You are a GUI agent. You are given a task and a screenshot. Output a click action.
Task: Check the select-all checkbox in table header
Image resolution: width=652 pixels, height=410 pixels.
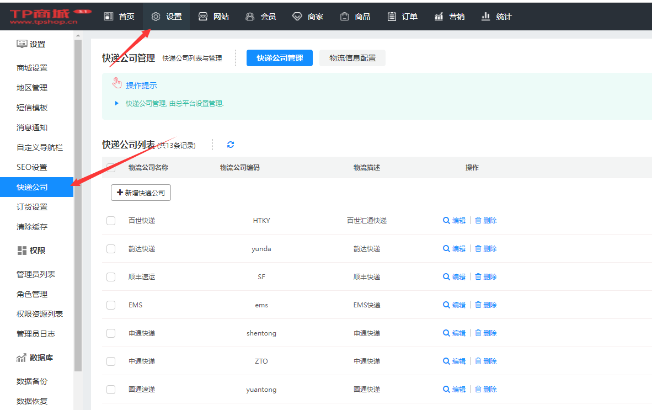(110, 167)
